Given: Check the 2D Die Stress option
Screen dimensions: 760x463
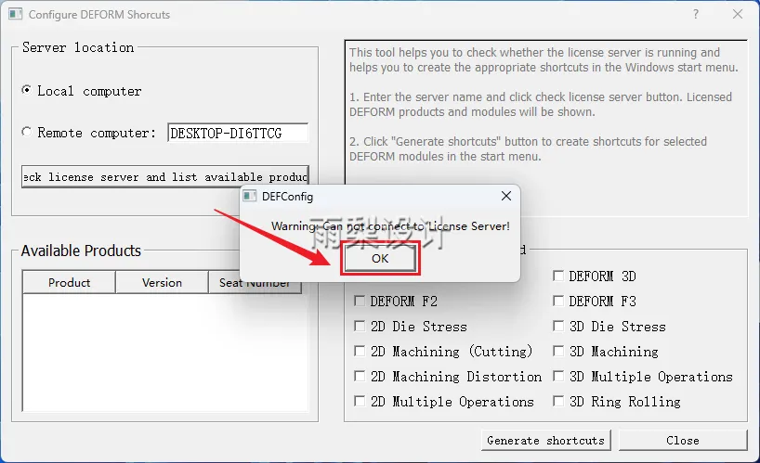Looking at the screenshot, I should click(360, 326).
